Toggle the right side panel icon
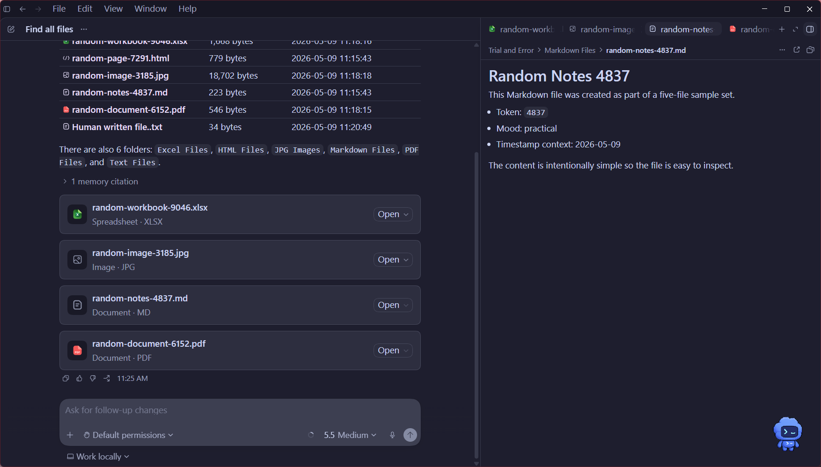 point(810,29)
